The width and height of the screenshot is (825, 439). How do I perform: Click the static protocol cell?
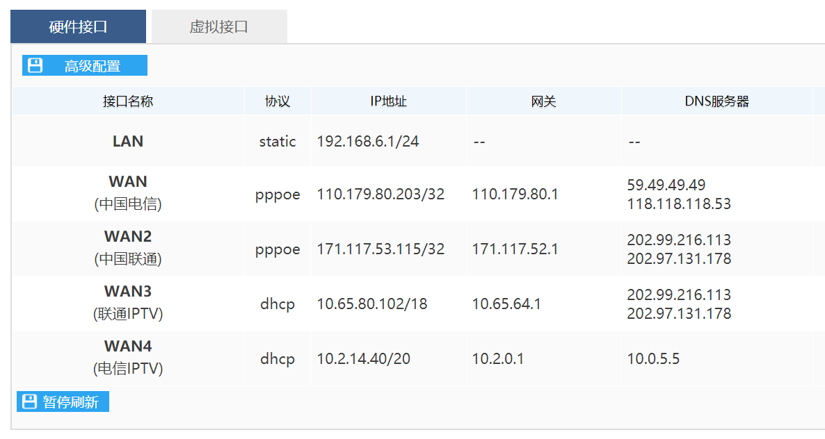(278, 141)
